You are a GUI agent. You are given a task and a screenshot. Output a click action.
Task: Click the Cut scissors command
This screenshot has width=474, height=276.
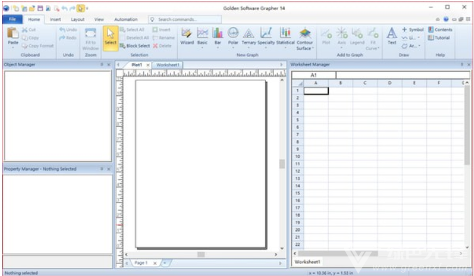tap(29, 29)
